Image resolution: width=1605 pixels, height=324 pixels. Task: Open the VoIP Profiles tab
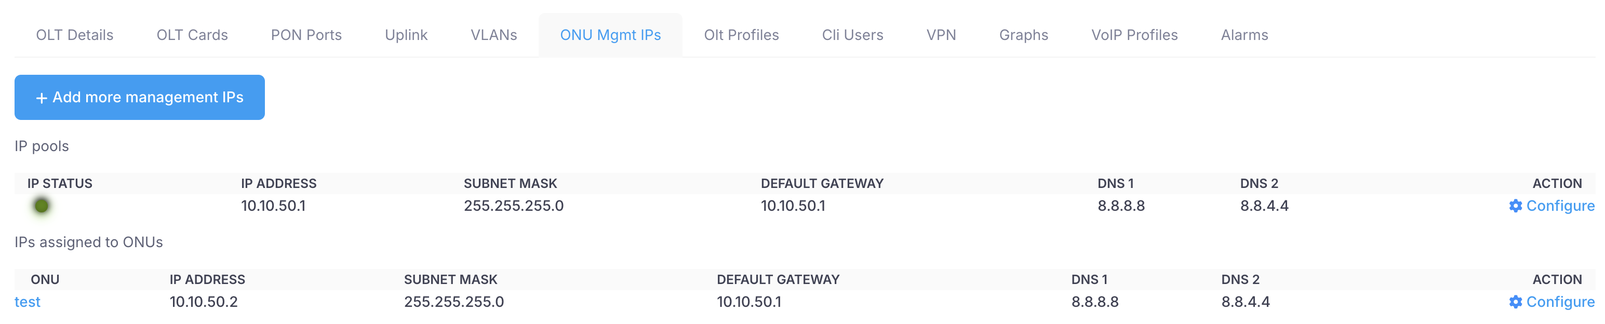click(x=1134, y=35)
